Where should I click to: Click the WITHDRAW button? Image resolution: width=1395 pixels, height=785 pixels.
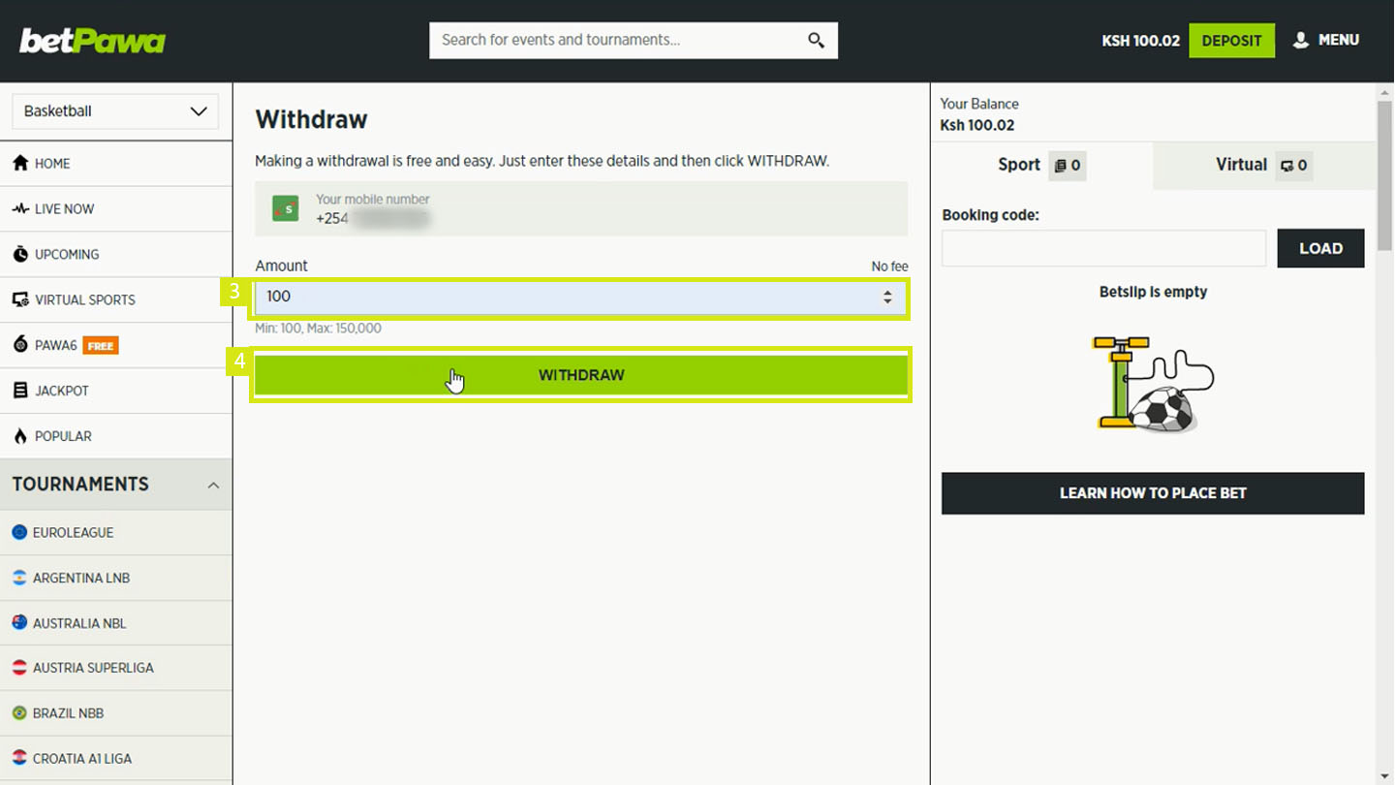click(x=581, y=375)
